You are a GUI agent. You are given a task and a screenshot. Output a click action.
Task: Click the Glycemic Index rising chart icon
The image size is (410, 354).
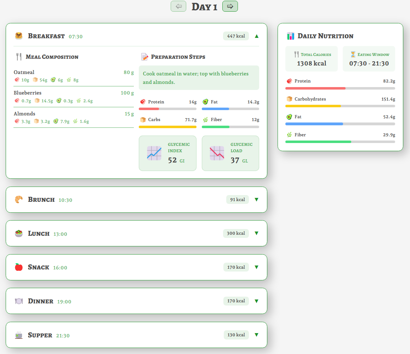point(154,153)
